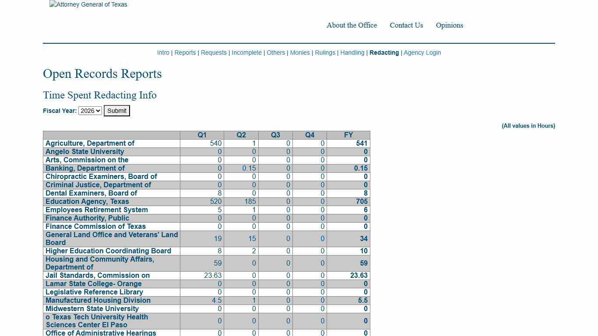This screenshot has width=598, height=336.
Task: Open the Handling report link
Action: (x=352, y=52)
